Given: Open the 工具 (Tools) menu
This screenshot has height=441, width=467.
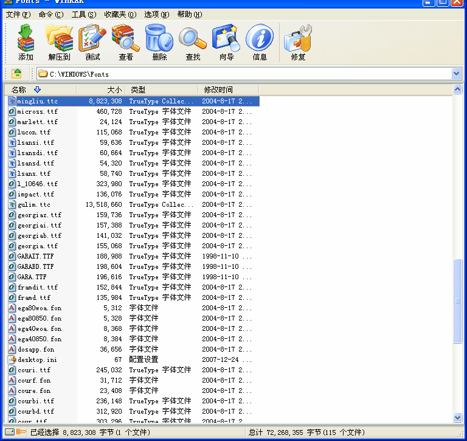Looking at the screenshot, I should coord(83,15).
